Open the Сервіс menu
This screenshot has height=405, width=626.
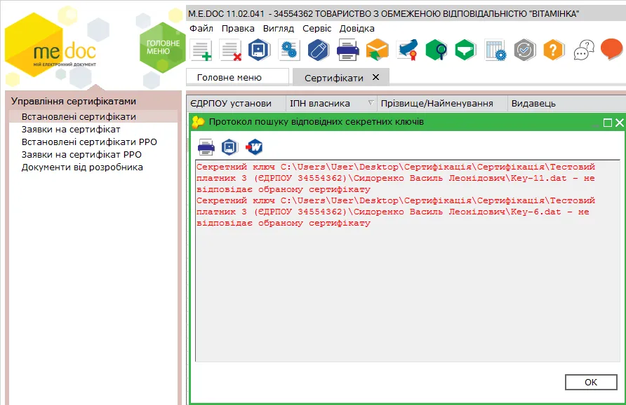(x=317, y=29)
